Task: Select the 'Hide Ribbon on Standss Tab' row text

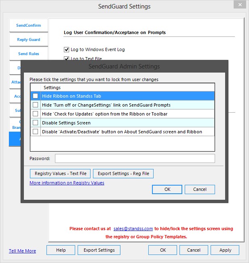Action: 72,96
